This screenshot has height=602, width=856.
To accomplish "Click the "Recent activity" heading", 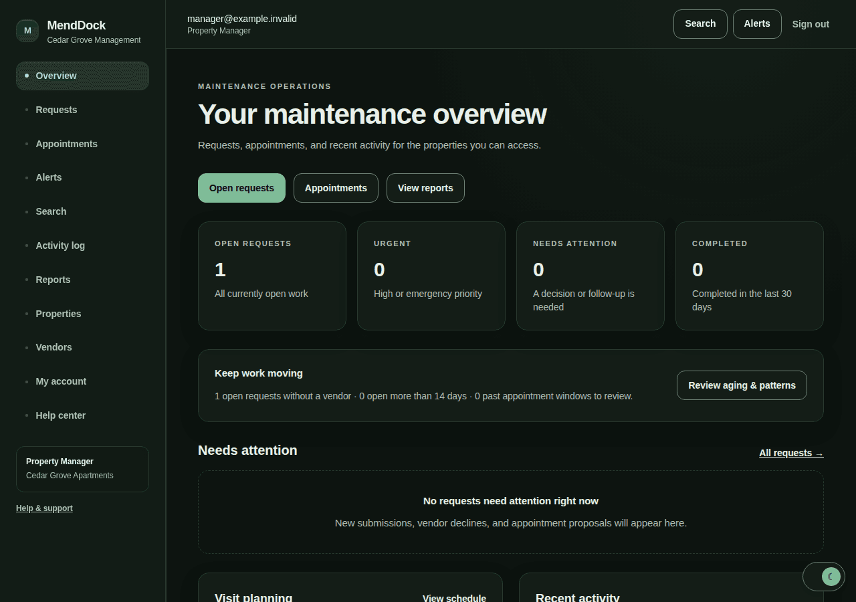I will pyautogui.click(x=578, y=597).
